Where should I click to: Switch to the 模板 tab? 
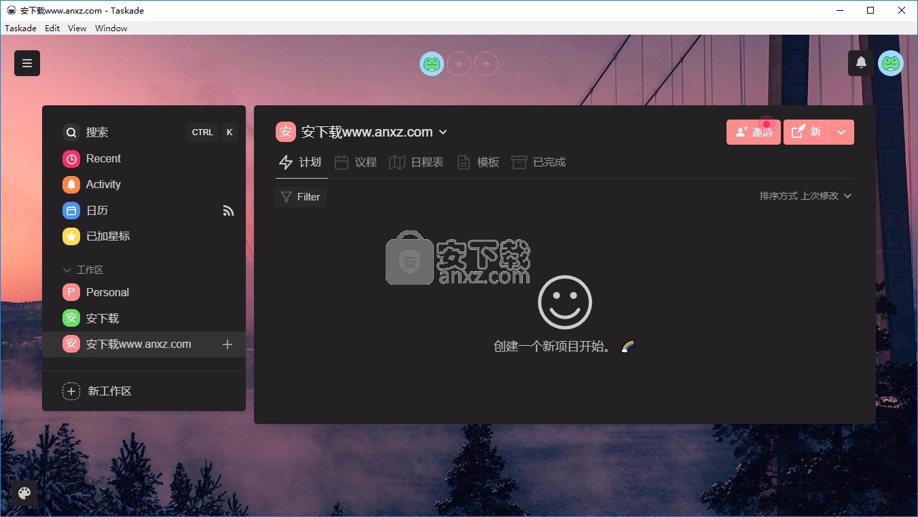tap(479, 162)
